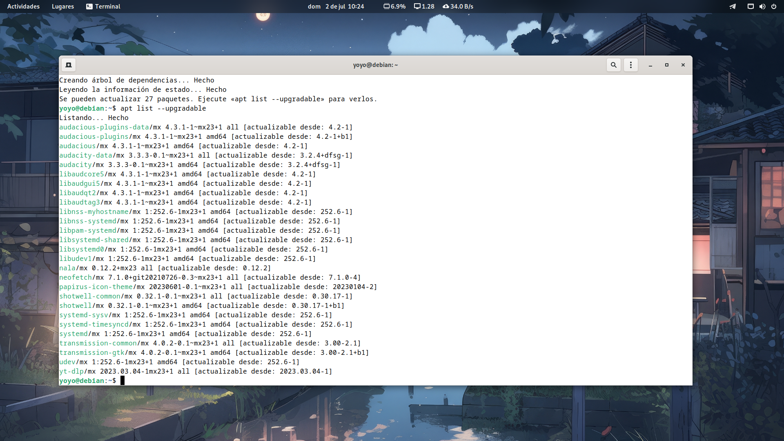The image size is (784, 441).
Task: Click the Telegram tray icon
Action: [733, 7]
